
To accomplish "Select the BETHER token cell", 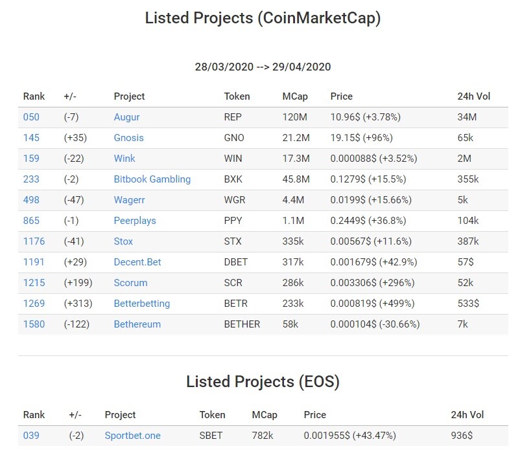I will pyautogui.click(x=242, y=324).
